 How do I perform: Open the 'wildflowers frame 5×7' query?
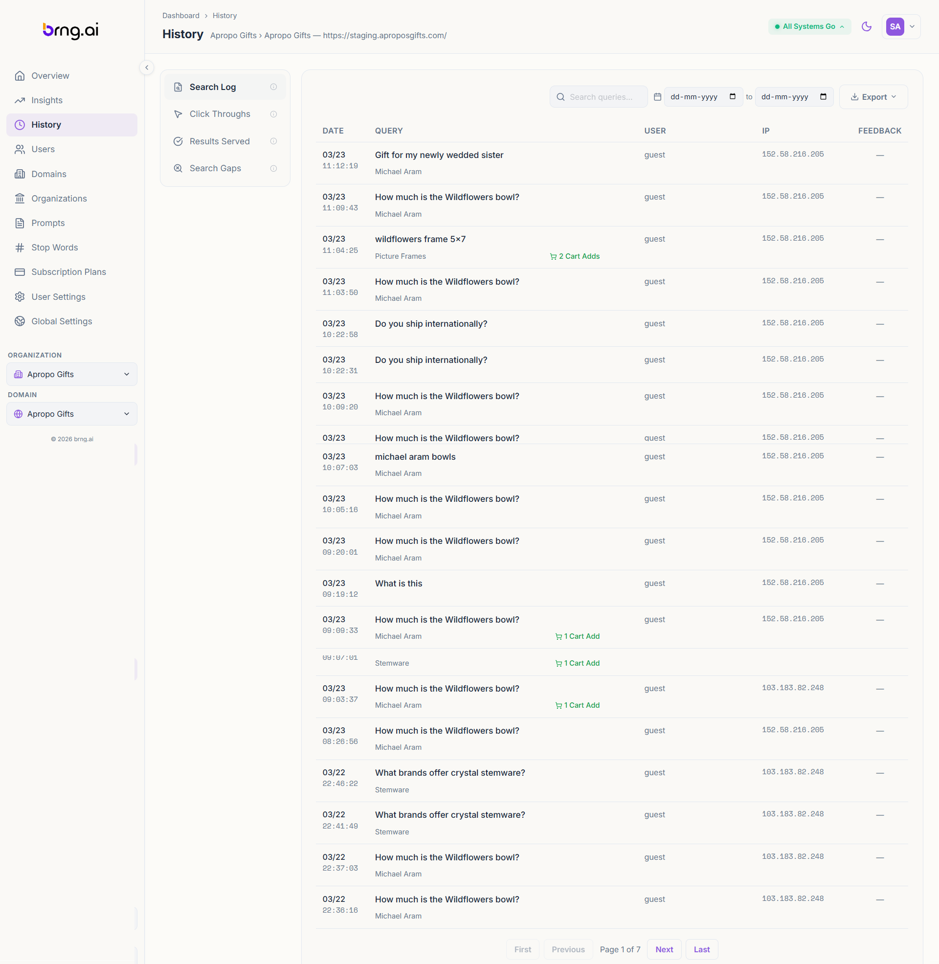pos(420,240)
